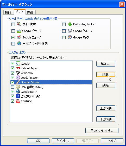Image resolution: width=126 pixels, height=146 pixels.
Task: Click the Google グループ speech bubble icon
Action: click(70, 31)
